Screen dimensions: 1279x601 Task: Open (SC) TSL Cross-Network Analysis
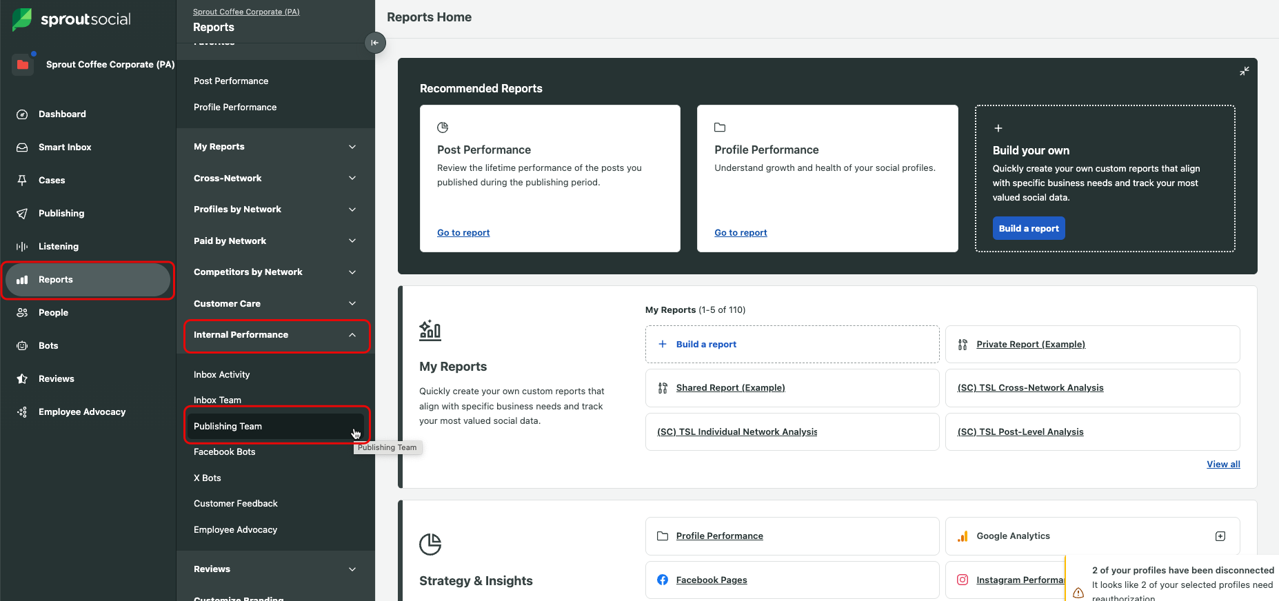click(x=1031, y=388)
